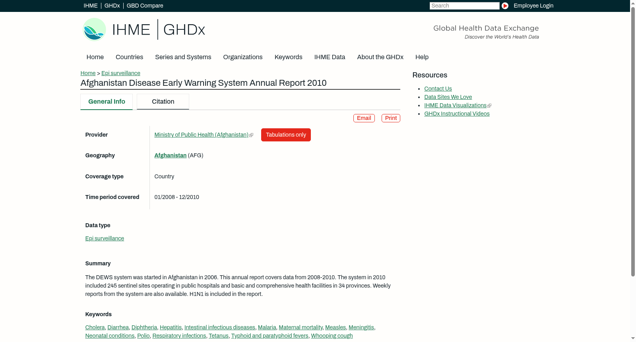Open Data Sites We Love link
636x342 pixels.
pyautogui.click(x=448, y=97)
